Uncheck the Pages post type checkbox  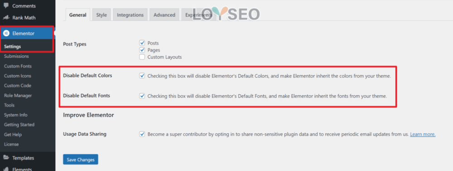click(142, 50)
